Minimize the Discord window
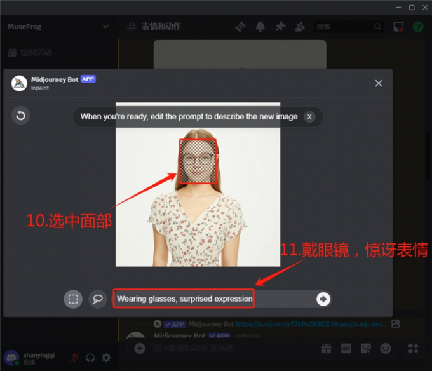Viewport: 432px width, 371px height. pyautogui.click(x=398, y=8)
